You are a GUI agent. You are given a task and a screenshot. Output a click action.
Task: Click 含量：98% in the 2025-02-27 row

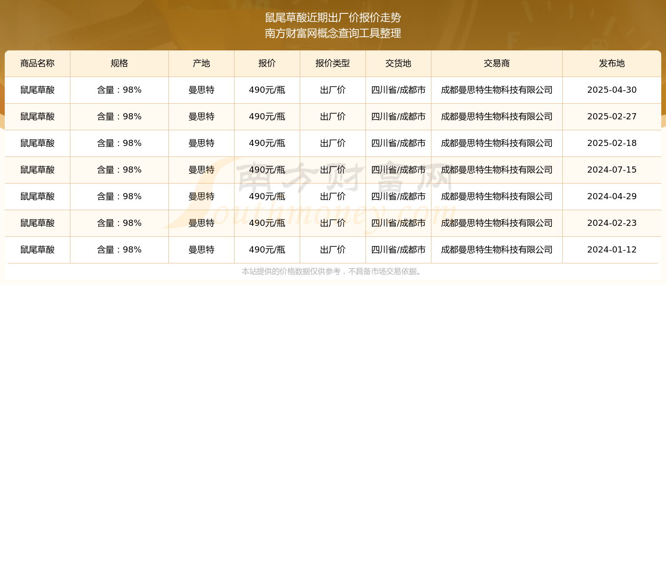[x=119, y=117]
